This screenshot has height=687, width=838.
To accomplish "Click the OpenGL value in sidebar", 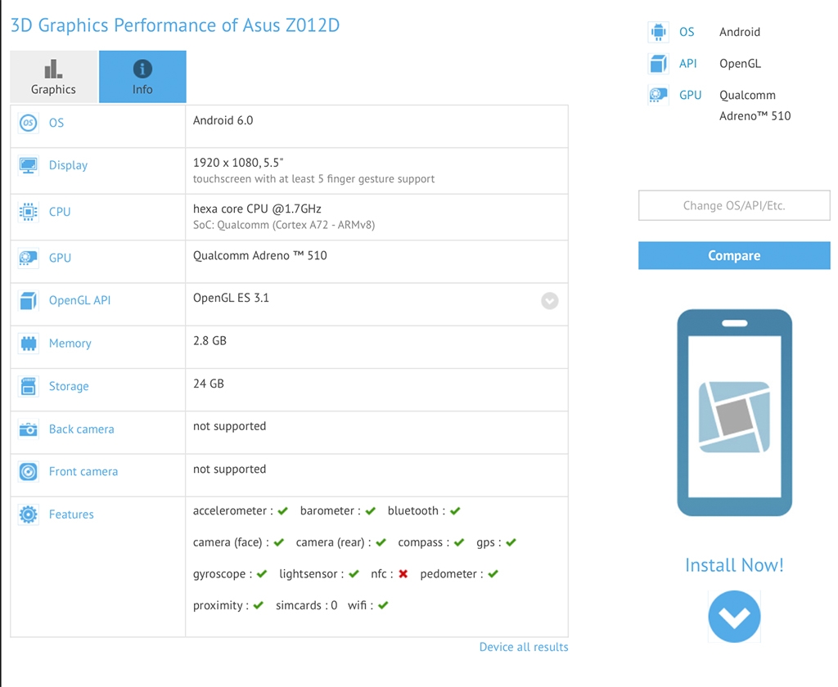I will 740,64.
